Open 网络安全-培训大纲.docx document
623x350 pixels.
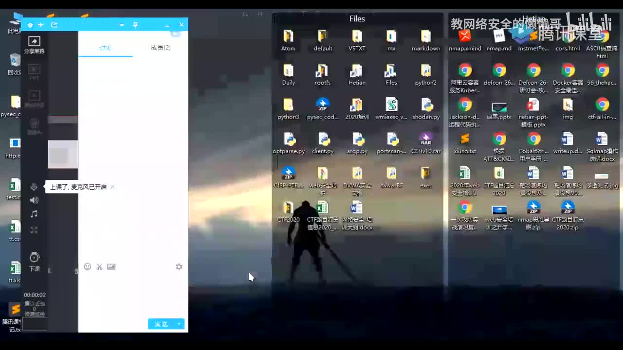point(357,216)
